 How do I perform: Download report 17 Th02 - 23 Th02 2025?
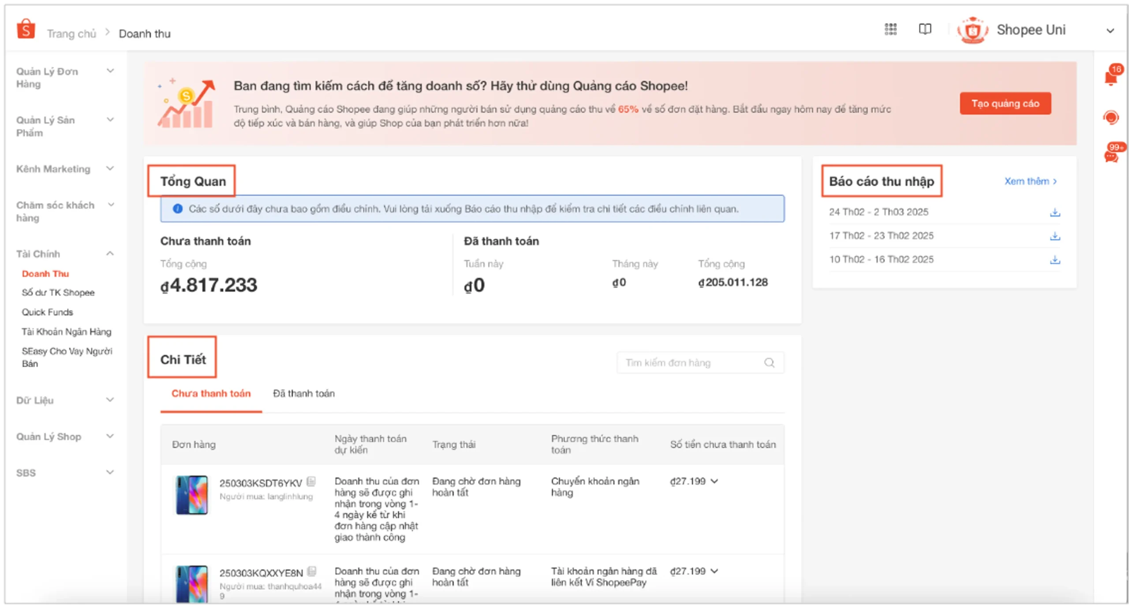click(x=1054, y=236)
